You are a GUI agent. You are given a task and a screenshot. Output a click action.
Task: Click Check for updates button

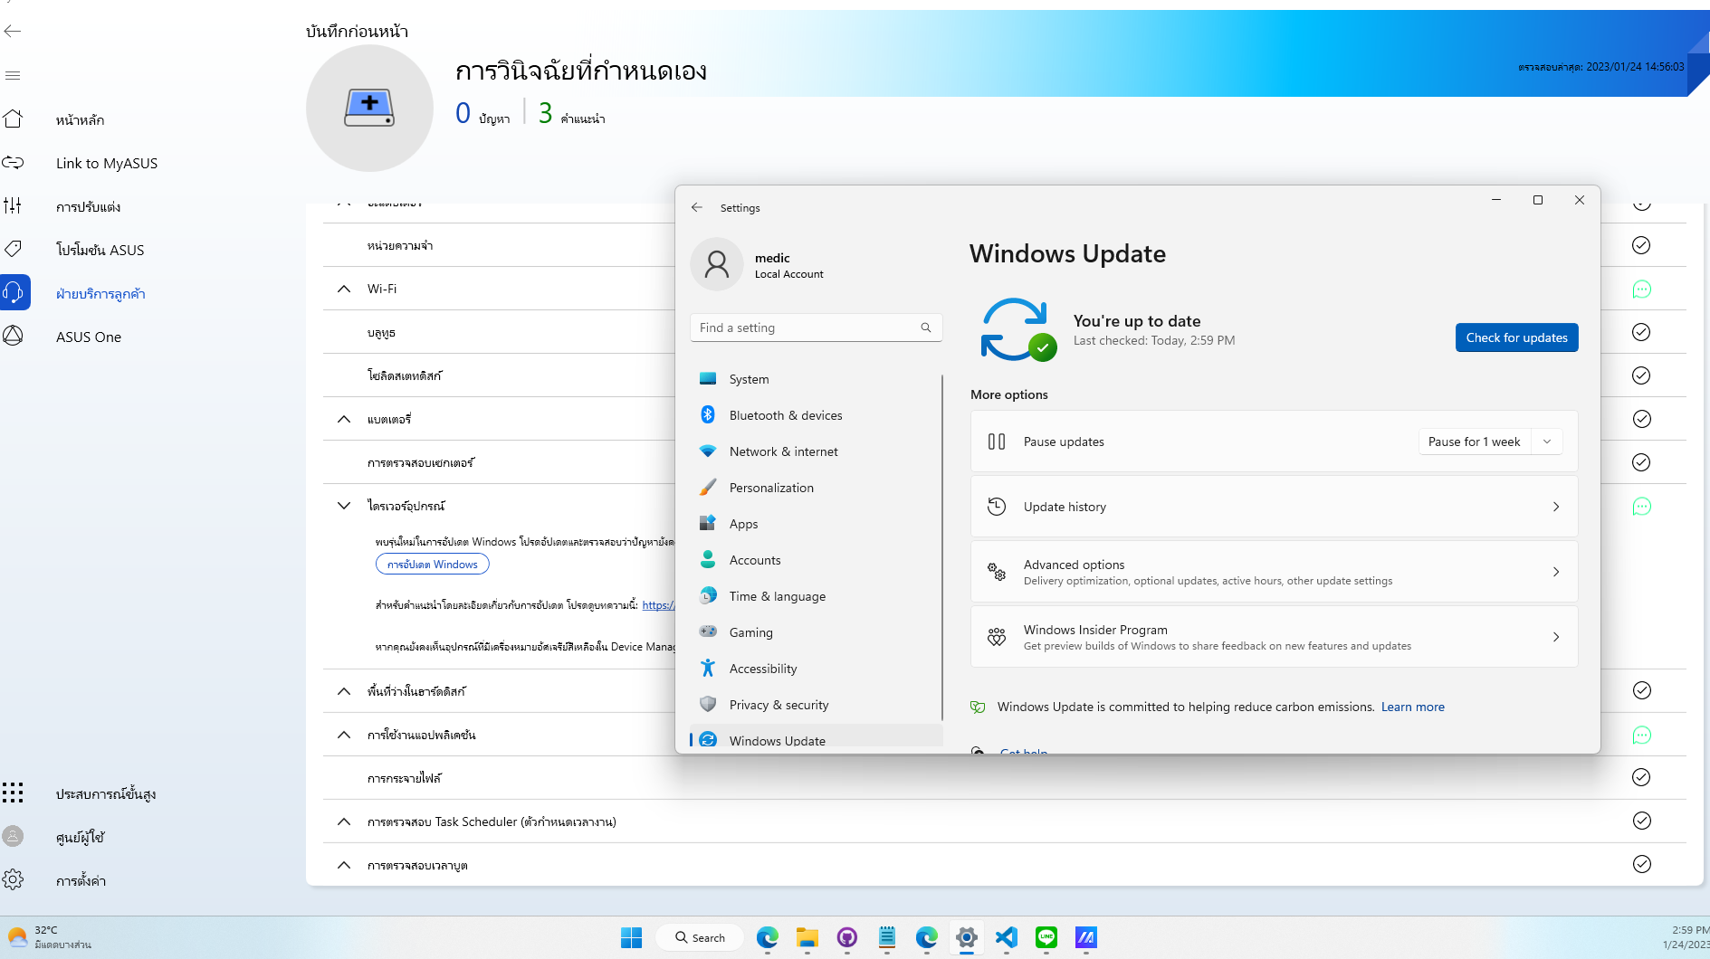pos(1516,337)
